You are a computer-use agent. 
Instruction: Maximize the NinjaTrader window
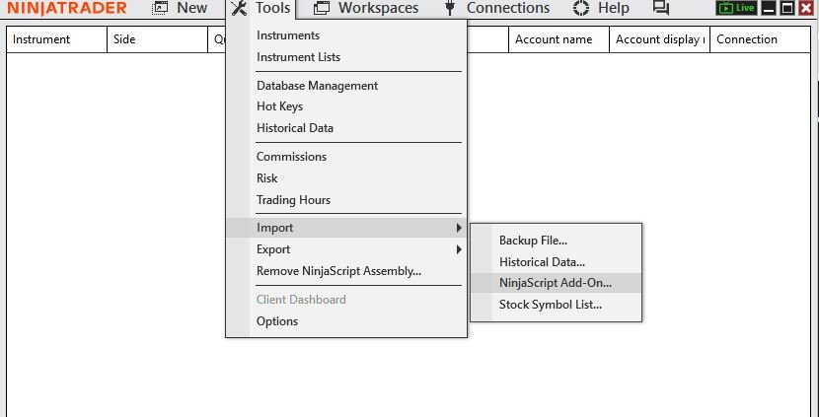[x=787, y=8]
